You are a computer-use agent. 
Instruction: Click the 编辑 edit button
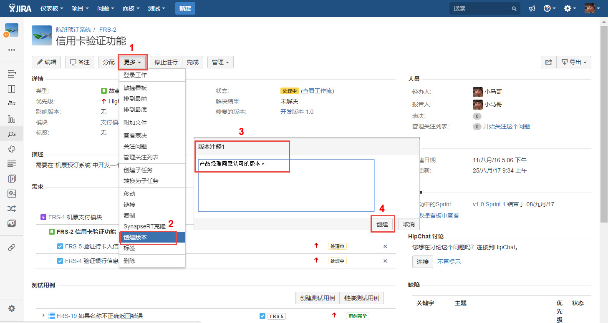46,62
